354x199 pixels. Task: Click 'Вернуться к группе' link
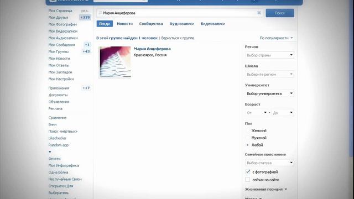(x=178, y=38)
